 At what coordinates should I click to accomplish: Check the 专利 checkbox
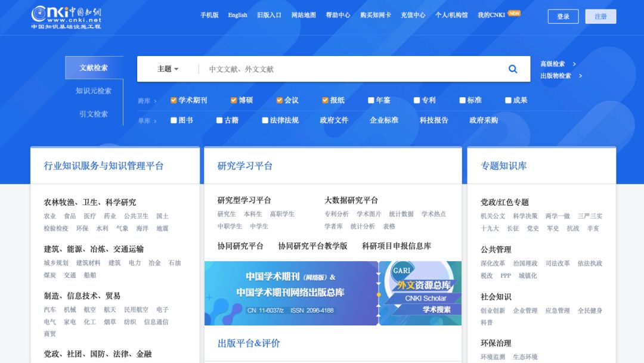[416, 100]
